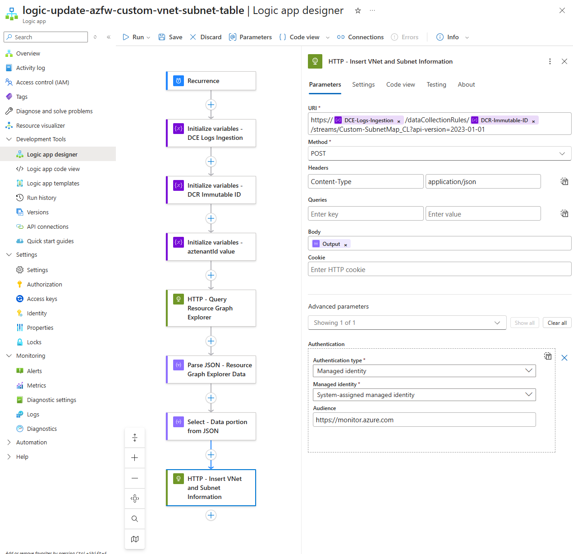Remove the DCE-Logs-Ingestion token from URI
This screenshot has width=573, height=554.
tap(399, 121)
